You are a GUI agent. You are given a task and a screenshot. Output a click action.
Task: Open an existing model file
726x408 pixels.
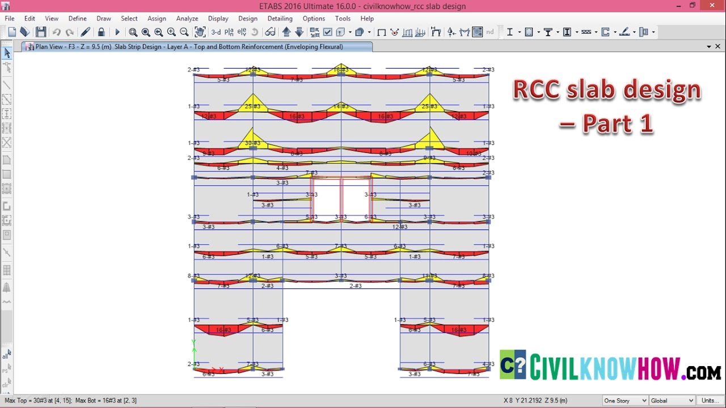(x=24, y=32)
